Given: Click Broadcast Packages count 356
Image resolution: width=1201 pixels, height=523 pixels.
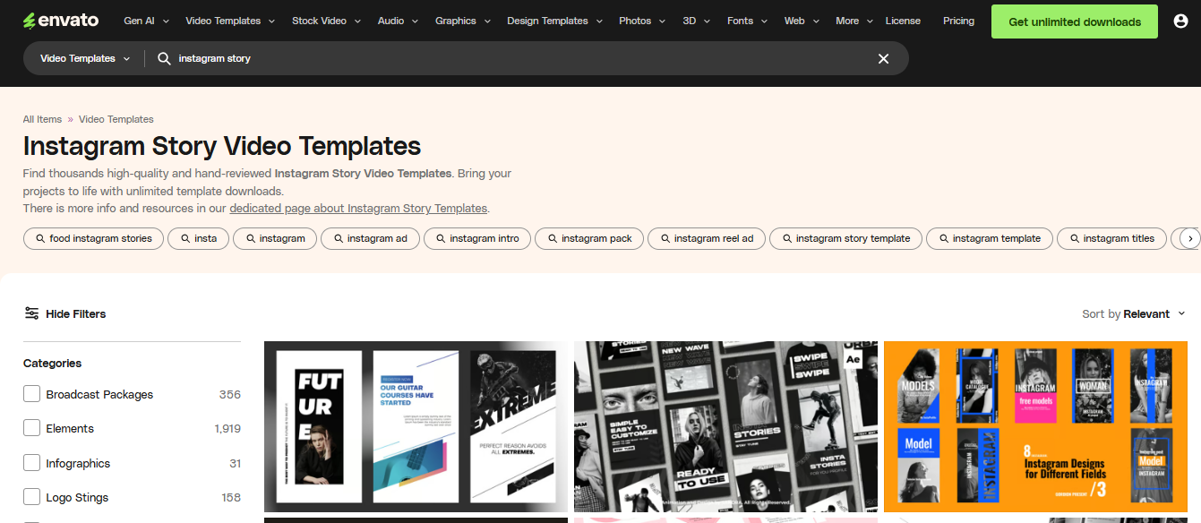Looking at the screenshot, I should 230,394.
